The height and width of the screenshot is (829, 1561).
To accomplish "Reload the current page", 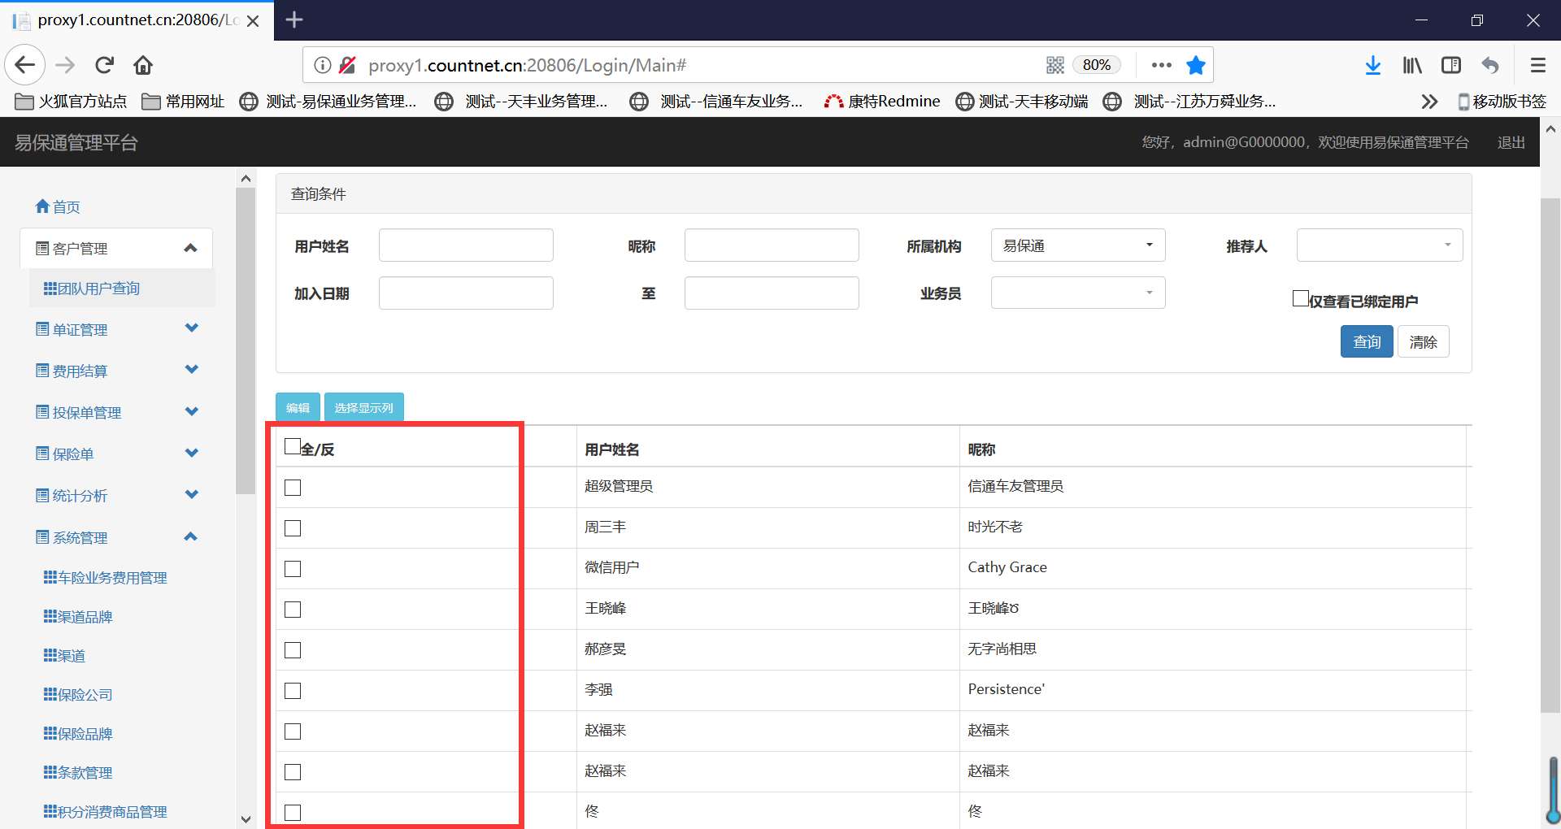I will 104,65.
